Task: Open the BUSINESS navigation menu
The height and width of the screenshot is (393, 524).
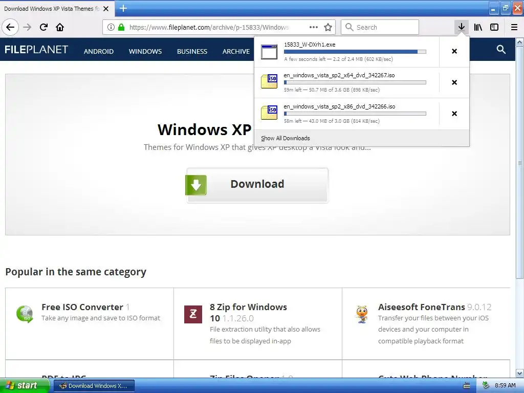Action: click(192, 52)
